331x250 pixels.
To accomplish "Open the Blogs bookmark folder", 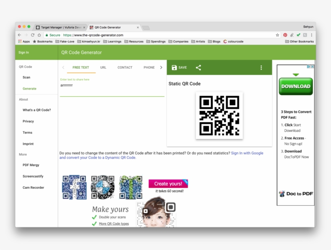I will pyautogui.click(x=214, y=42).
